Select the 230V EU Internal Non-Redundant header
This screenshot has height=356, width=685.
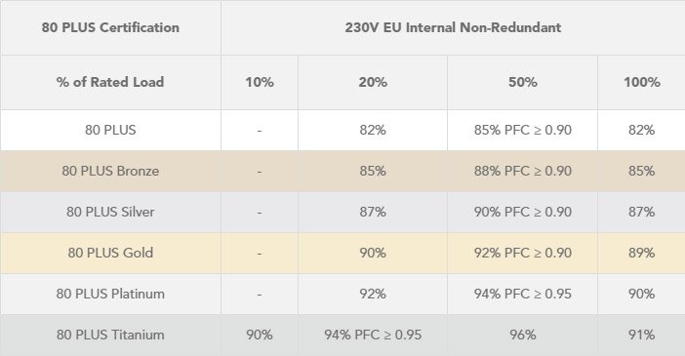[453, 27]
